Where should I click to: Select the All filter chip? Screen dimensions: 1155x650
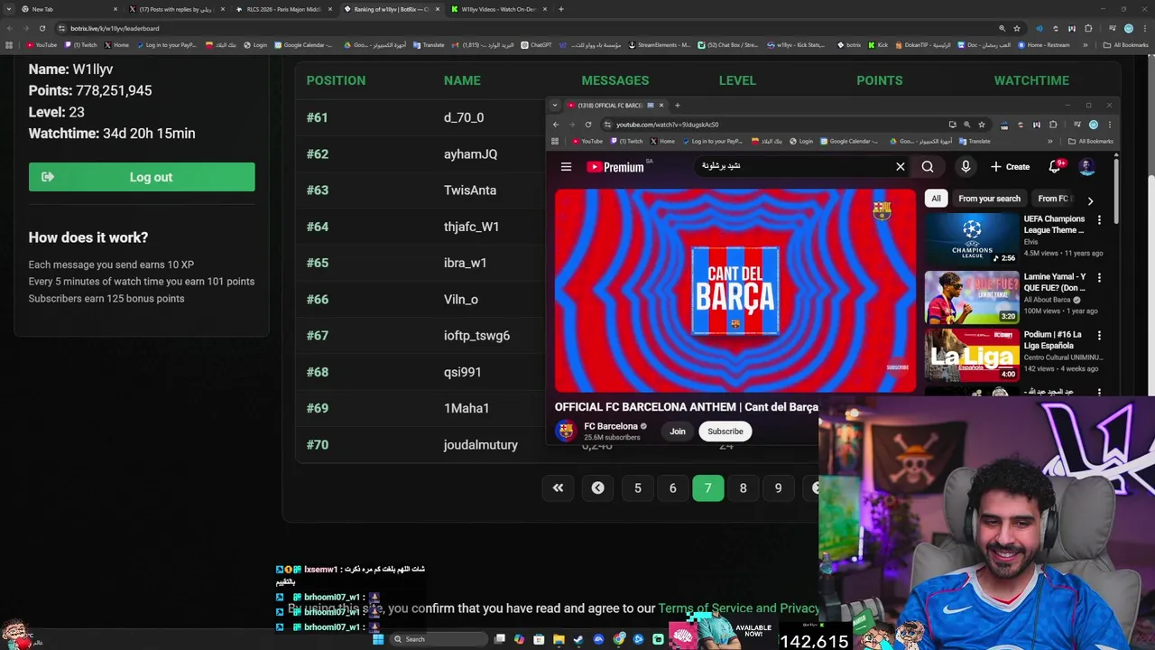point(936,199)
